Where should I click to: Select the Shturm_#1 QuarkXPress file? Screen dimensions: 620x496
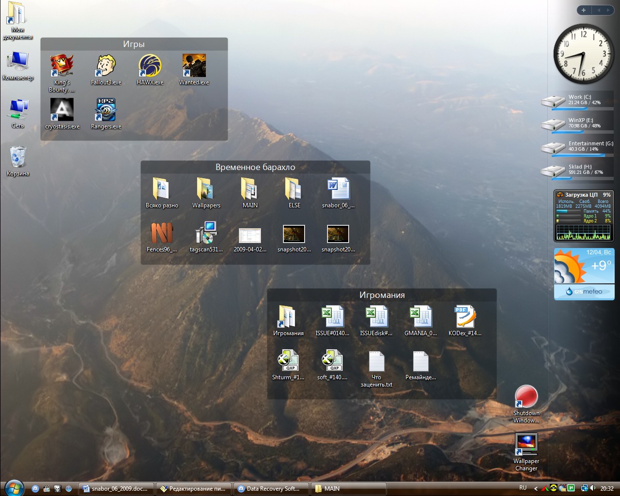point(288,365)
